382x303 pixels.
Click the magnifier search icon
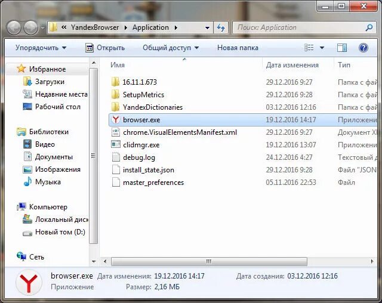369,28
